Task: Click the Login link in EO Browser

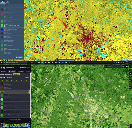Action: pyautogui.click(x=29, y=68)
